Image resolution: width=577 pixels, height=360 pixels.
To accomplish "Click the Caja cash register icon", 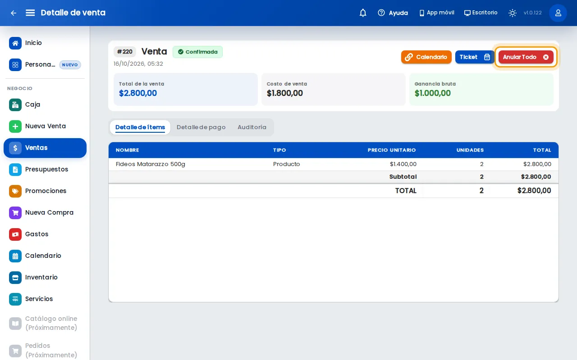I will 15,105.
